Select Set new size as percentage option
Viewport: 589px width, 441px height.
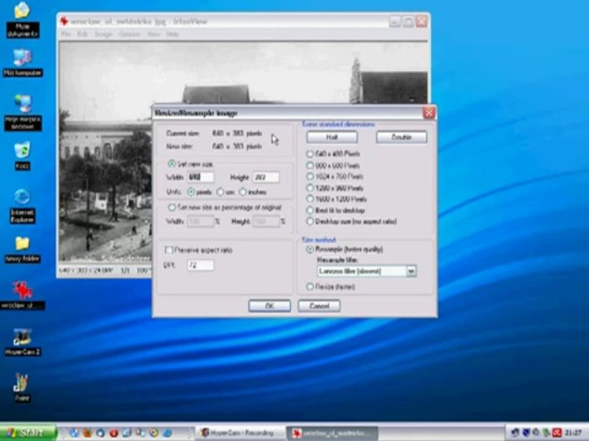tap(172, 208)
